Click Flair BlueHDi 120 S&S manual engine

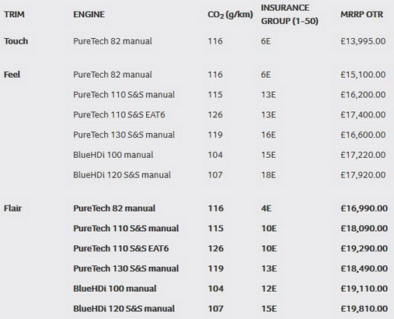(x=124, y=309)
